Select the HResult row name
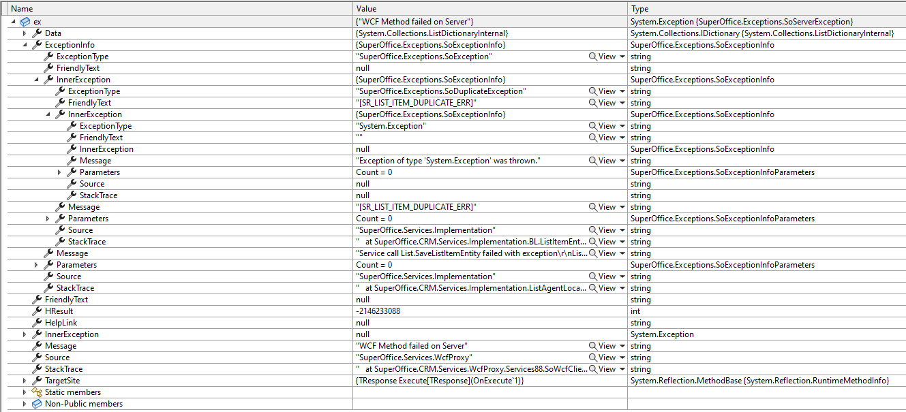Viewport: 906px width, 412px height. (59, 311)
